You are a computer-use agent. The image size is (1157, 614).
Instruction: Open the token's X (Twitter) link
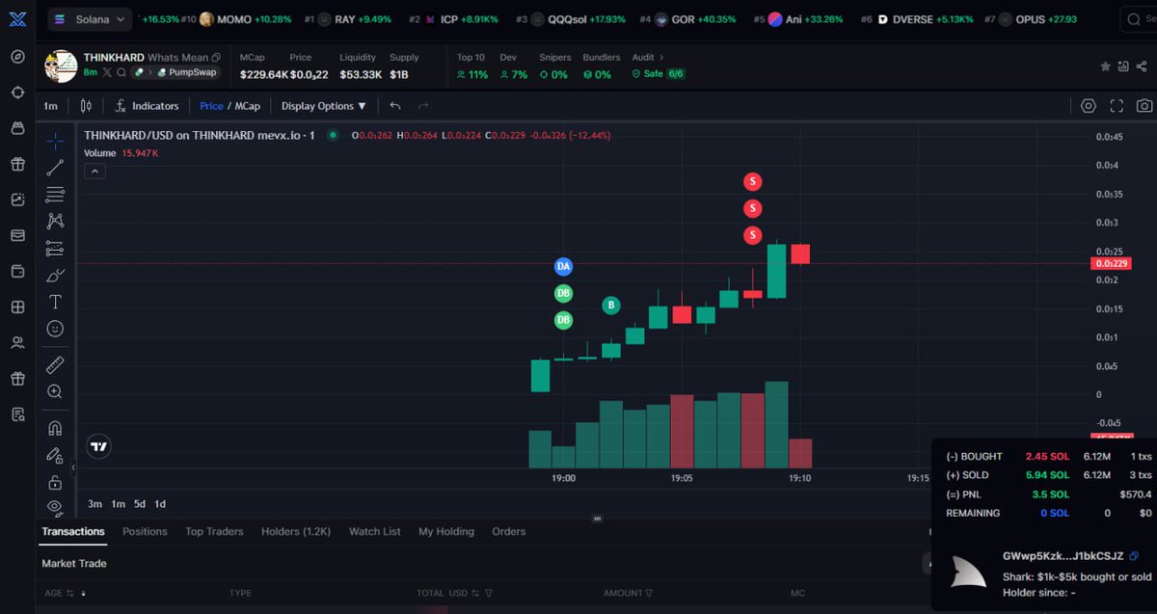coord(107,73)
